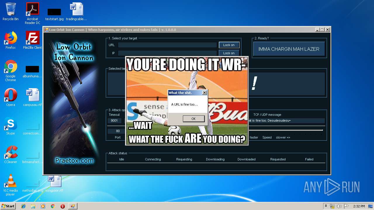Open the correctcom desktop file
This screenshot has height=210, width=374.
pyautogui.click(x=32, y=128)
